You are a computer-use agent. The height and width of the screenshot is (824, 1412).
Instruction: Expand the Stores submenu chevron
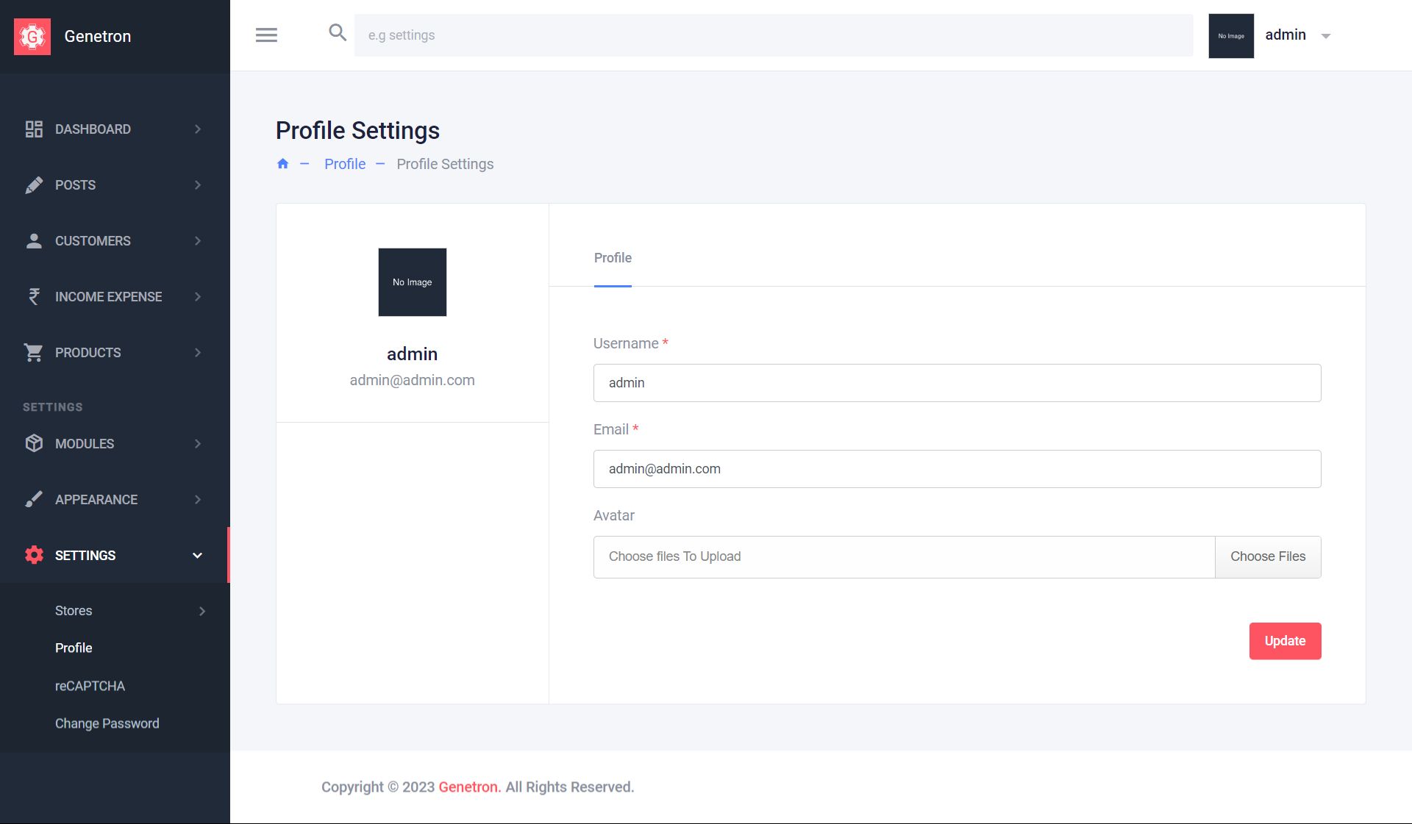[202, 611]
